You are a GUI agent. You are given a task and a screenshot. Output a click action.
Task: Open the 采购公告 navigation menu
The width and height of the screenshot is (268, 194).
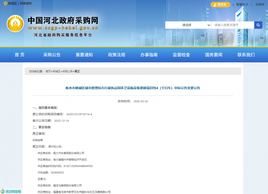point(52,55)
